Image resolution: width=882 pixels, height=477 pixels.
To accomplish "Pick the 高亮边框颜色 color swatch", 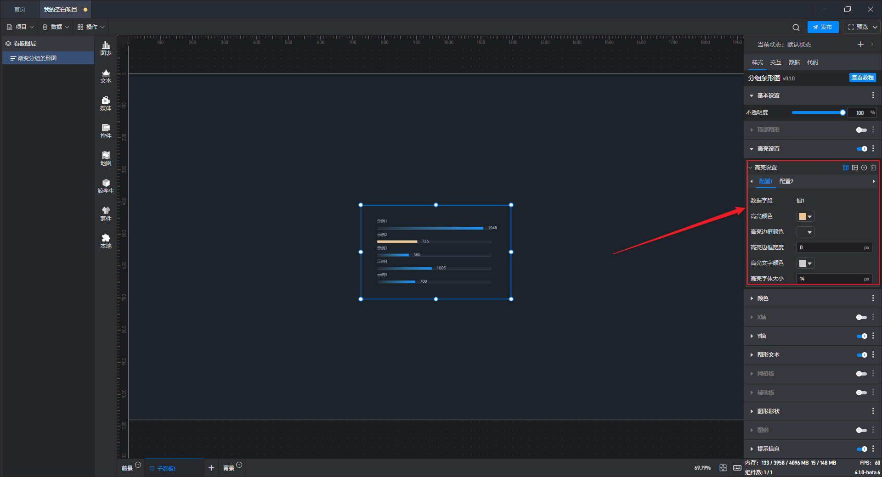I will point(805,232).
